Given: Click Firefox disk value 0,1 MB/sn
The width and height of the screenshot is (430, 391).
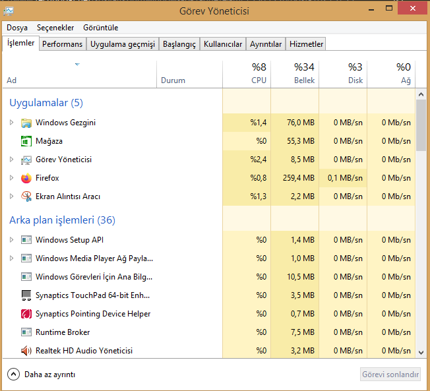Looking at the screenshot, I should click(345, 178).
